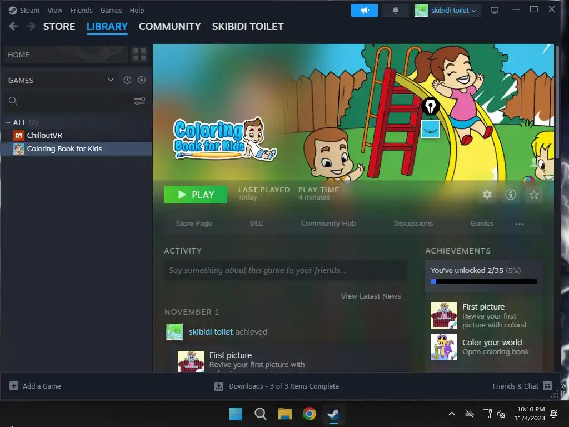Open the Discussions link
This screenshot has height=427, width=569.
click(413, 224)
